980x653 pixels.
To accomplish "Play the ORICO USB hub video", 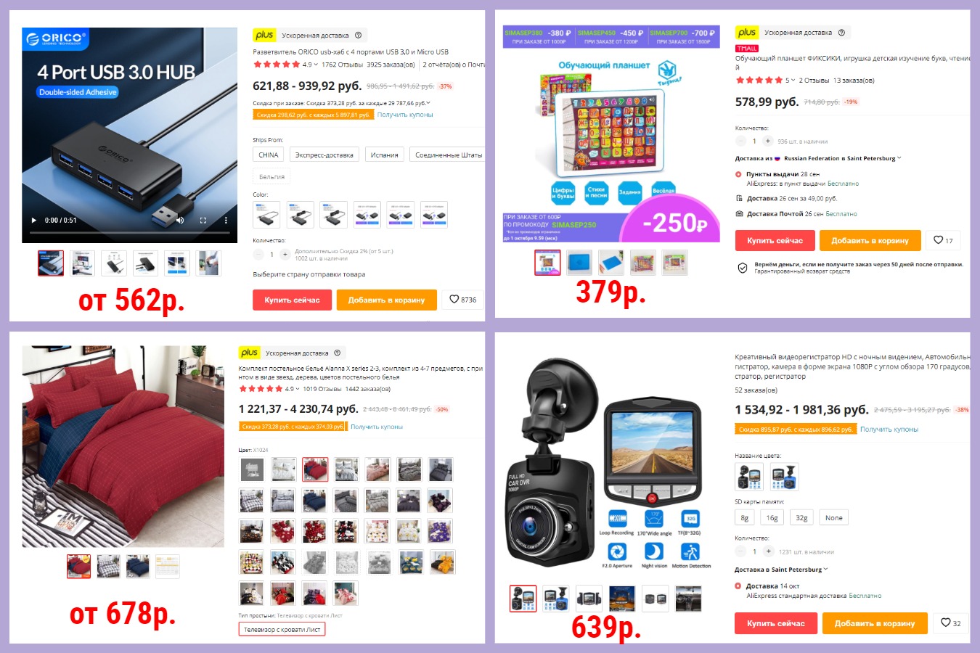I will click(x=33, y=220).
